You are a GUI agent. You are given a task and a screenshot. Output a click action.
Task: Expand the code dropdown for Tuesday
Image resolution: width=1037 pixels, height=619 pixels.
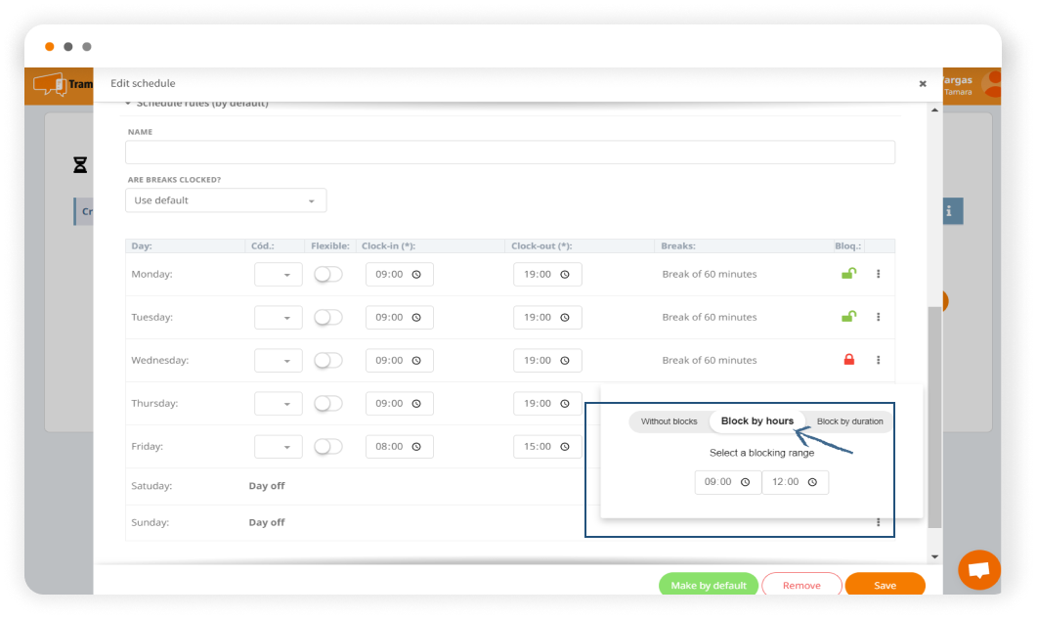pyautogui.click(x=279, y=317)
